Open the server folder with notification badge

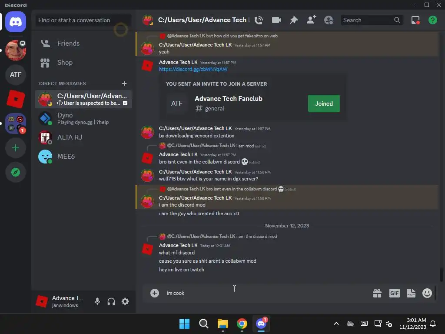(x=16, y=124)
